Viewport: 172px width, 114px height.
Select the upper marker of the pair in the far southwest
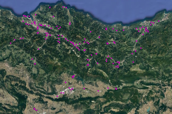[x=34, y=108]
